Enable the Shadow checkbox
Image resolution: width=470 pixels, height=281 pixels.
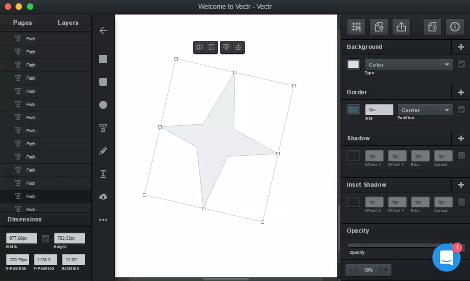(x=461, y=156)
